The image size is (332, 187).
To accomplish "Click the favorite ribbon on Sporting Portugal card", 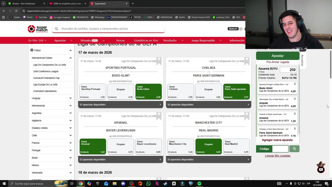I will 159,61.
